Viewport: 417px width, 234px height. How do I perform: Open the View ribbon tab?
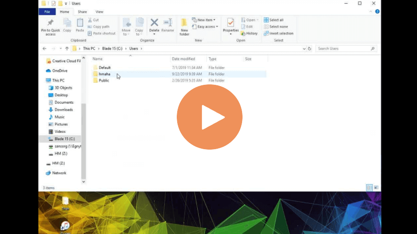pyautogui.click(x=99, y=12)
